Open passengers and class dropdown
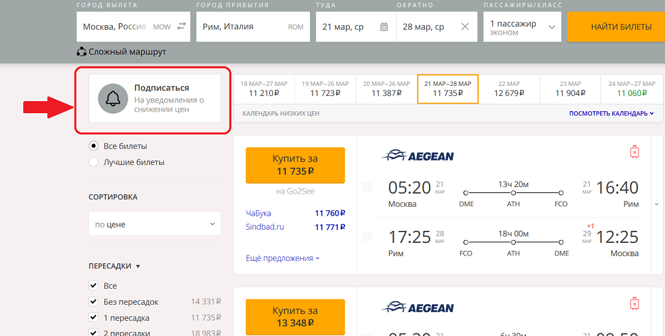This screenshot has height=336, width=665. point(522,27)
